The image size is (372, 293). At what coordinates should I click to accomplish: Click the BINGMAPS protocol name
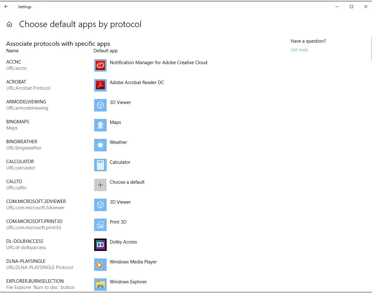point(18,121)
